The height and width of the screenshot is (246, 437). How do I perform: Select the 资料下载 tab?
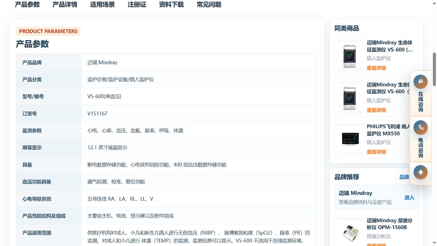point(171,4)
